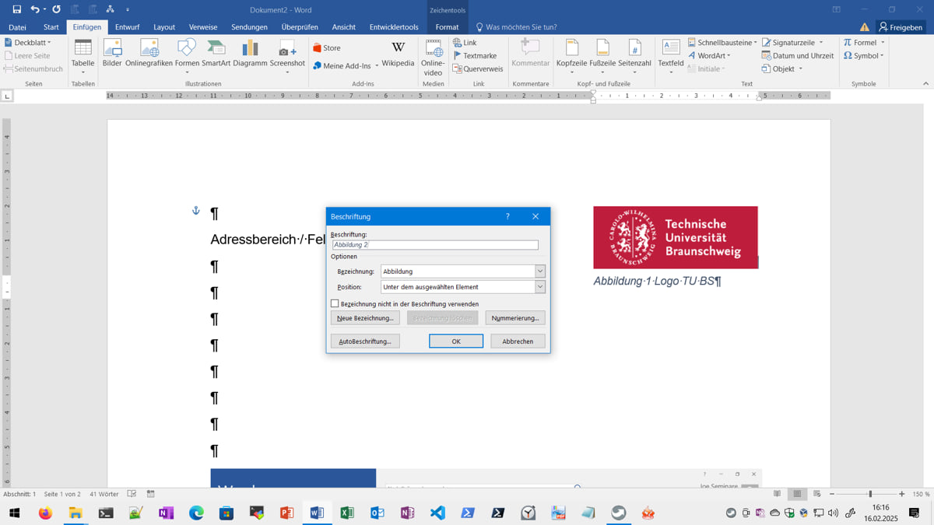Screen dimensions: 934x525
Task: Insert an Onlinevideo
Action: point(433,58)
